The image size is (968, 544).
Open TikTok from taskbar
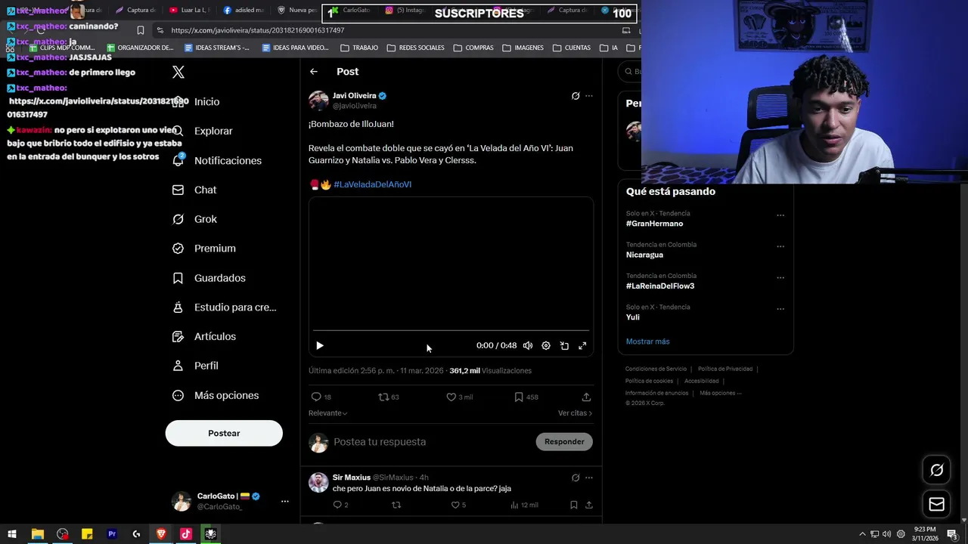click(x=186, y=534)
